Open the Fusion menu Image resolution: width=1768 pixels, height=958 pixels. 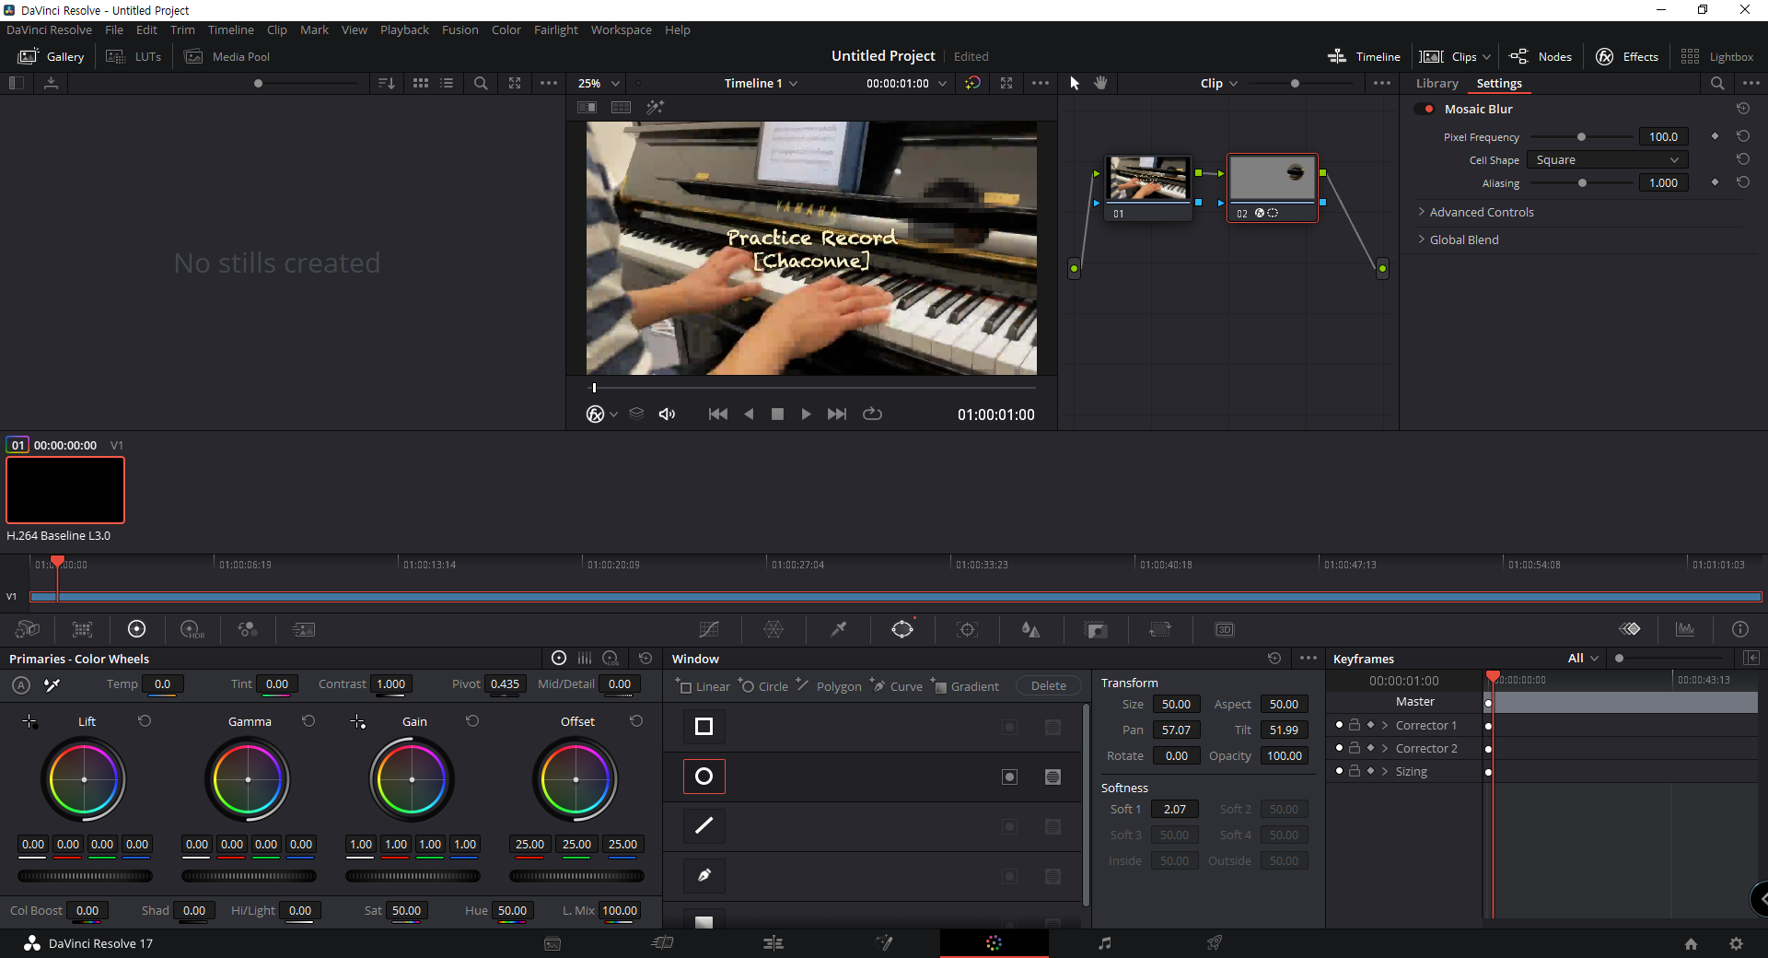(459, 29)
